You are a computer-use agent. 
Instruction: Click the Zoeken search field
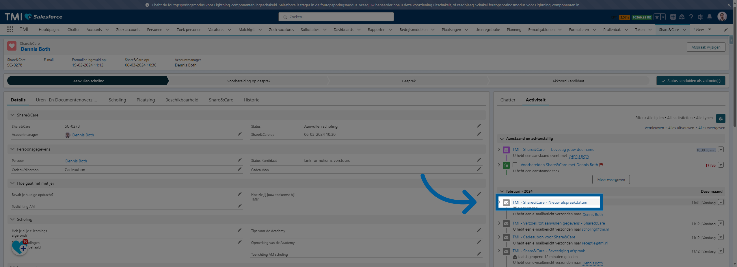coord(336,17)
